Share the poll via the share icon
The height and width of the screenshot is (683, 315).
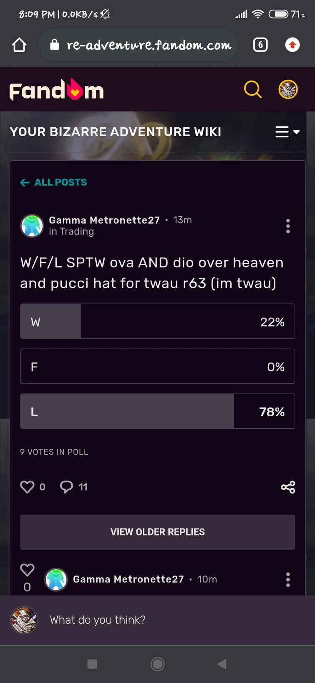tap(288, 486)
